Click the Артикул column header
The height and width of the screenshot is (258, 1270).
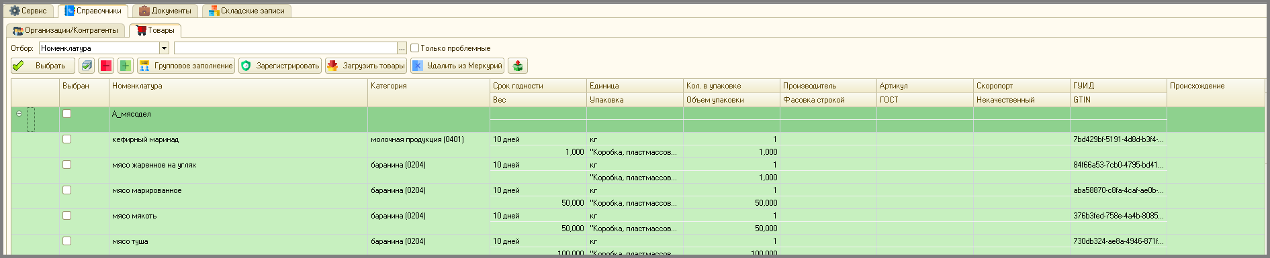coord(925,86)
